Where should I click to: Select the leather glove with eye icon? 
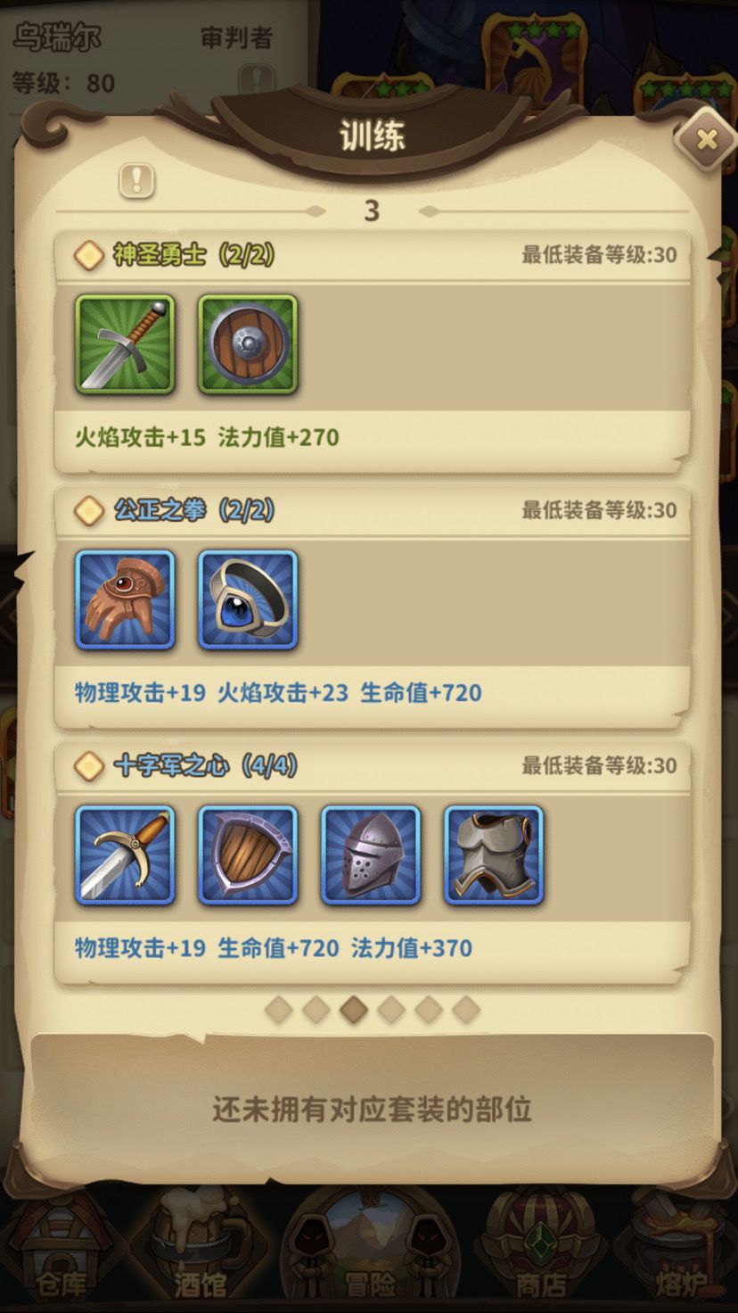coord(125,599)
